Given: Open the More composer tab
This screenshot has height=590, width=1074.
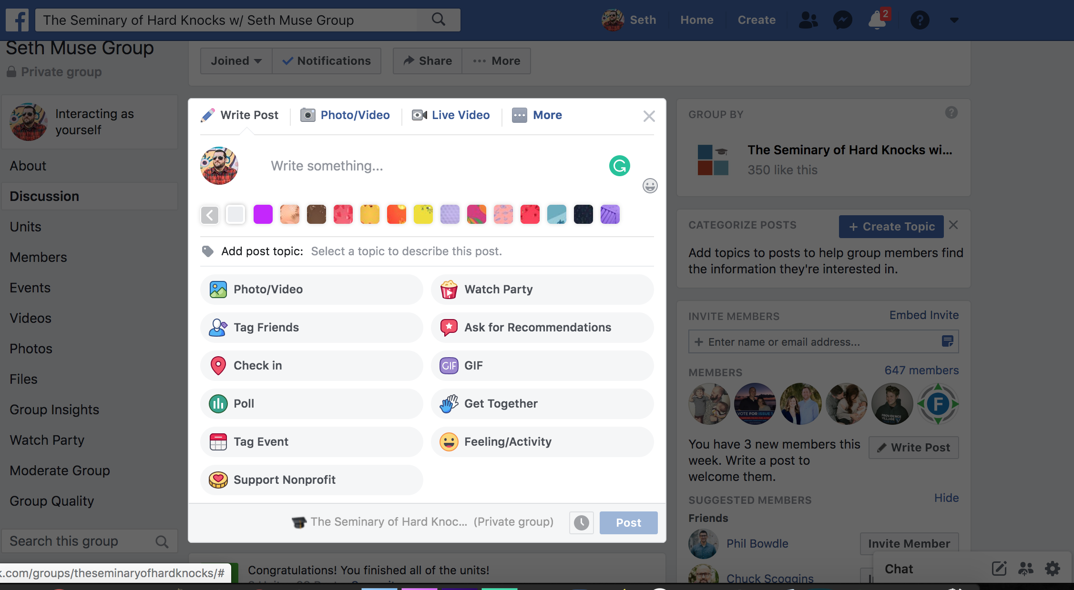Looking at the screenshot, I should click(x=537, y=115).
